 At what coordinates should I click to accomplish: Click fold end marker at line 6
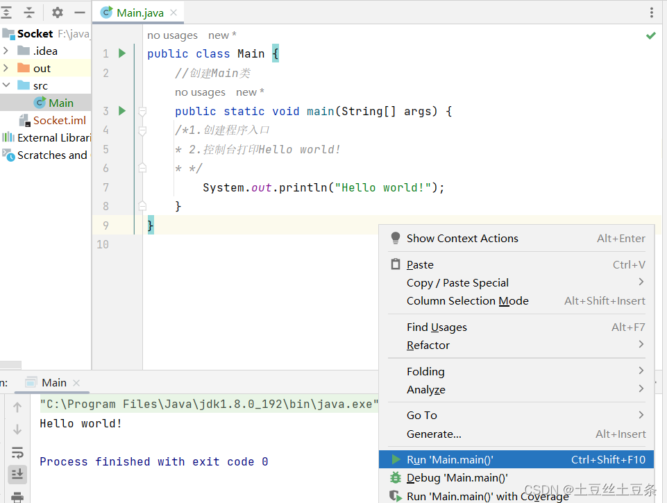click(x=142, y=168)
